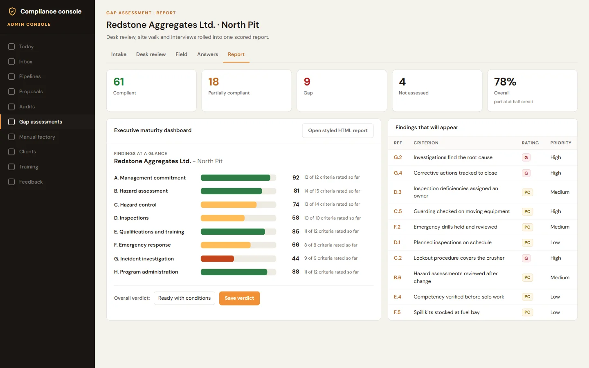Switch to the Field tab

click(x=181, y=54)
